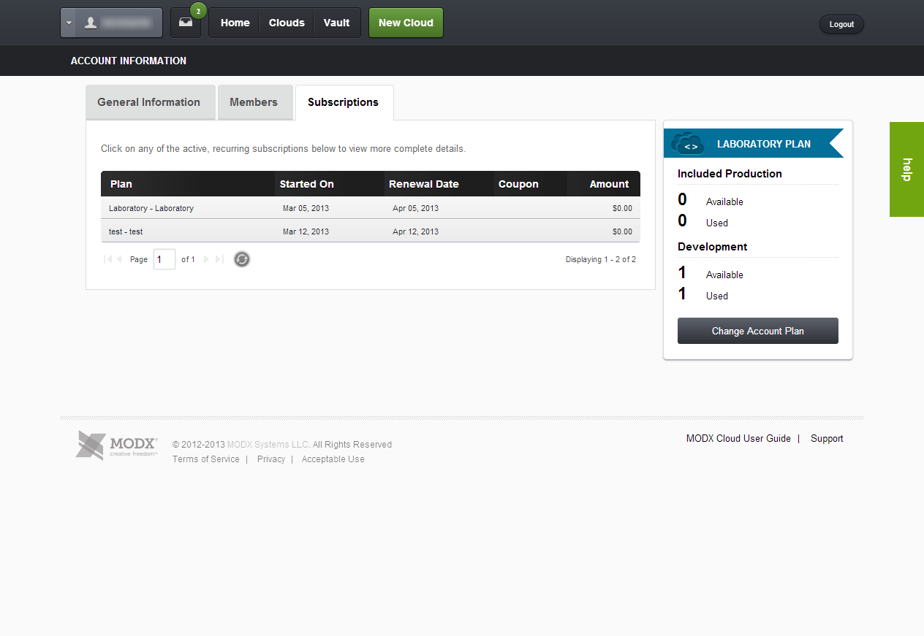Expand the user account dropdown arrow
The width and height of the screenshot is (924, 636).
(x=69, y=23)
